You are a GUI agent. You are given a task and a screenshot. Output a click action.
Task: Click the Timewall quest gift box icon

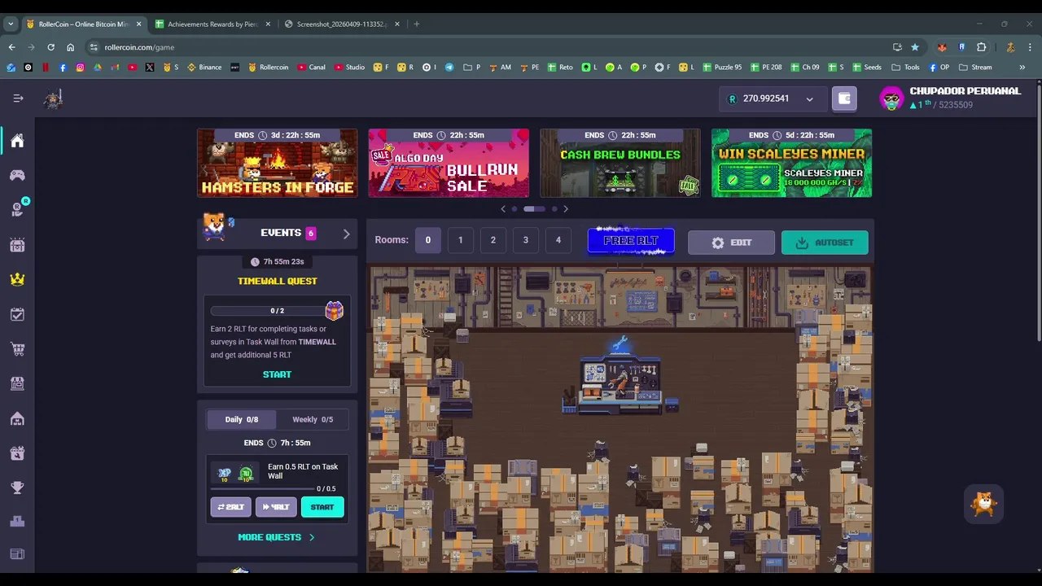[335, 310]
